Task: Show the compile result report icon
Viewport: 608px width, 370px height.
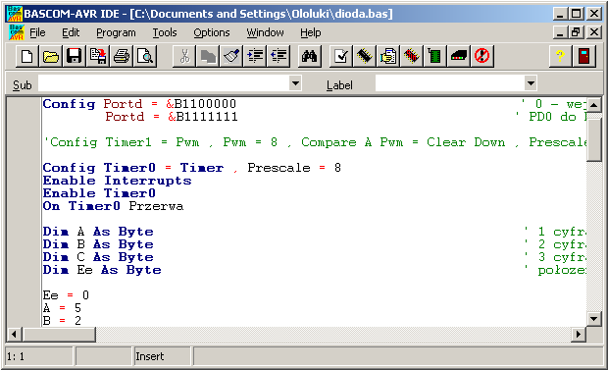Action: (388, 57)
